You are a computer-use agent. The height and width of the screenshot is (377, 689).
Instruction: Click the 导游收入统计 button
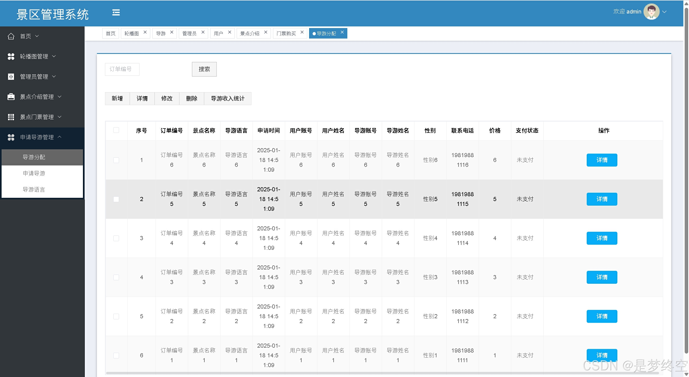pyautogui.click(x=228, y=99)
